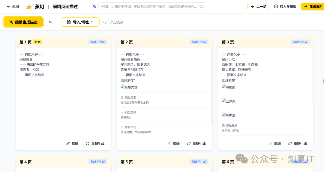Click text 传统与创新并存
This screenshot has height=172, width=324.
132,70
